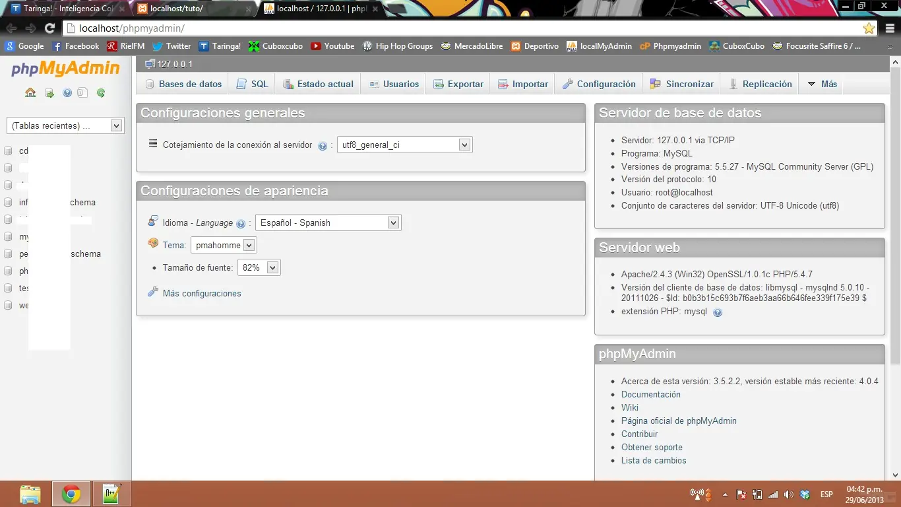Reload the navigation frame with green arrow icon
This screenshot has width=901, height=507.
pos(101,93)
